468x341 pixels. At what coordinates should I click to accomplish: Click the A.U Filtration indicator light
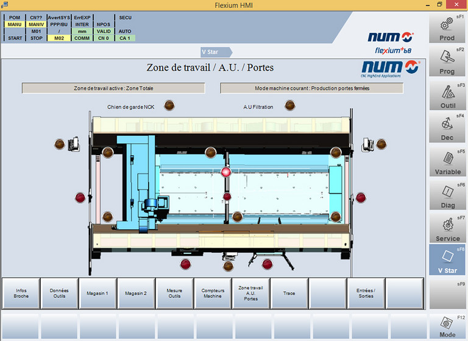[291, 106]
